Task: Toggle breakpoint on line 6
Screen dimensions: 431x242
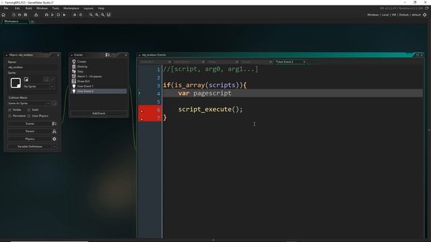Action: pyautogui.click(x=142, y=110)
